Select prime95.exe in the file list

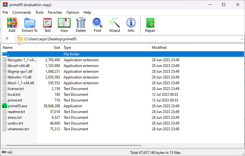[x=17, y=106]
